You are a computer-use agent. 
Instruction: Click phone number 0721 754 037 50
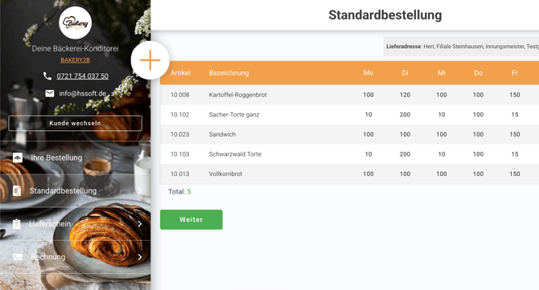pos(83,76)
